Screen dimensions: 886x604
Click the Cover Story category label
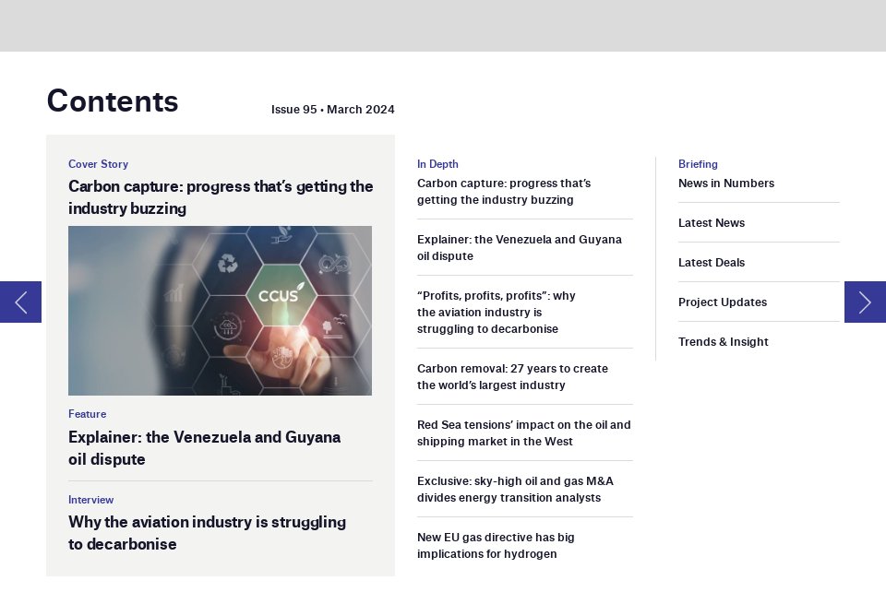tap(99, 164)
